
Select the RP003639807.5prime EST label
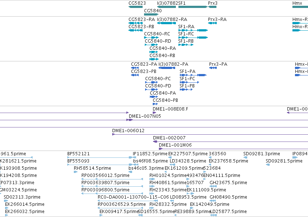105,183
